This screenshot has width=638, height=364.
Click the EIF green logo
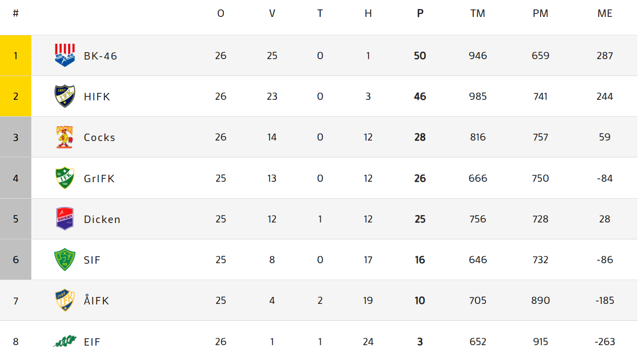pos(65,341)
